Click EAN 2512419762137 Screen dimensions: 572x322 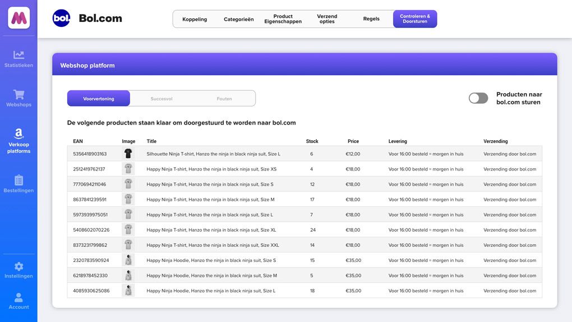[x=89, y=169]
